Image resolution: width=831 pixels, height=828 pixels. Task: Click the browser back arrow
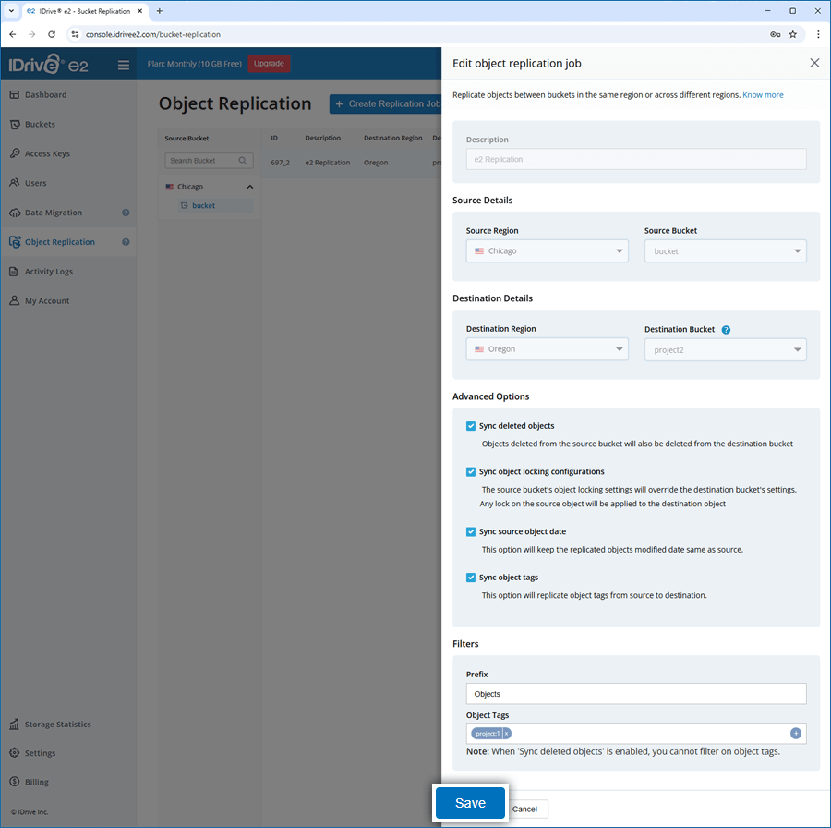(13, 34)
